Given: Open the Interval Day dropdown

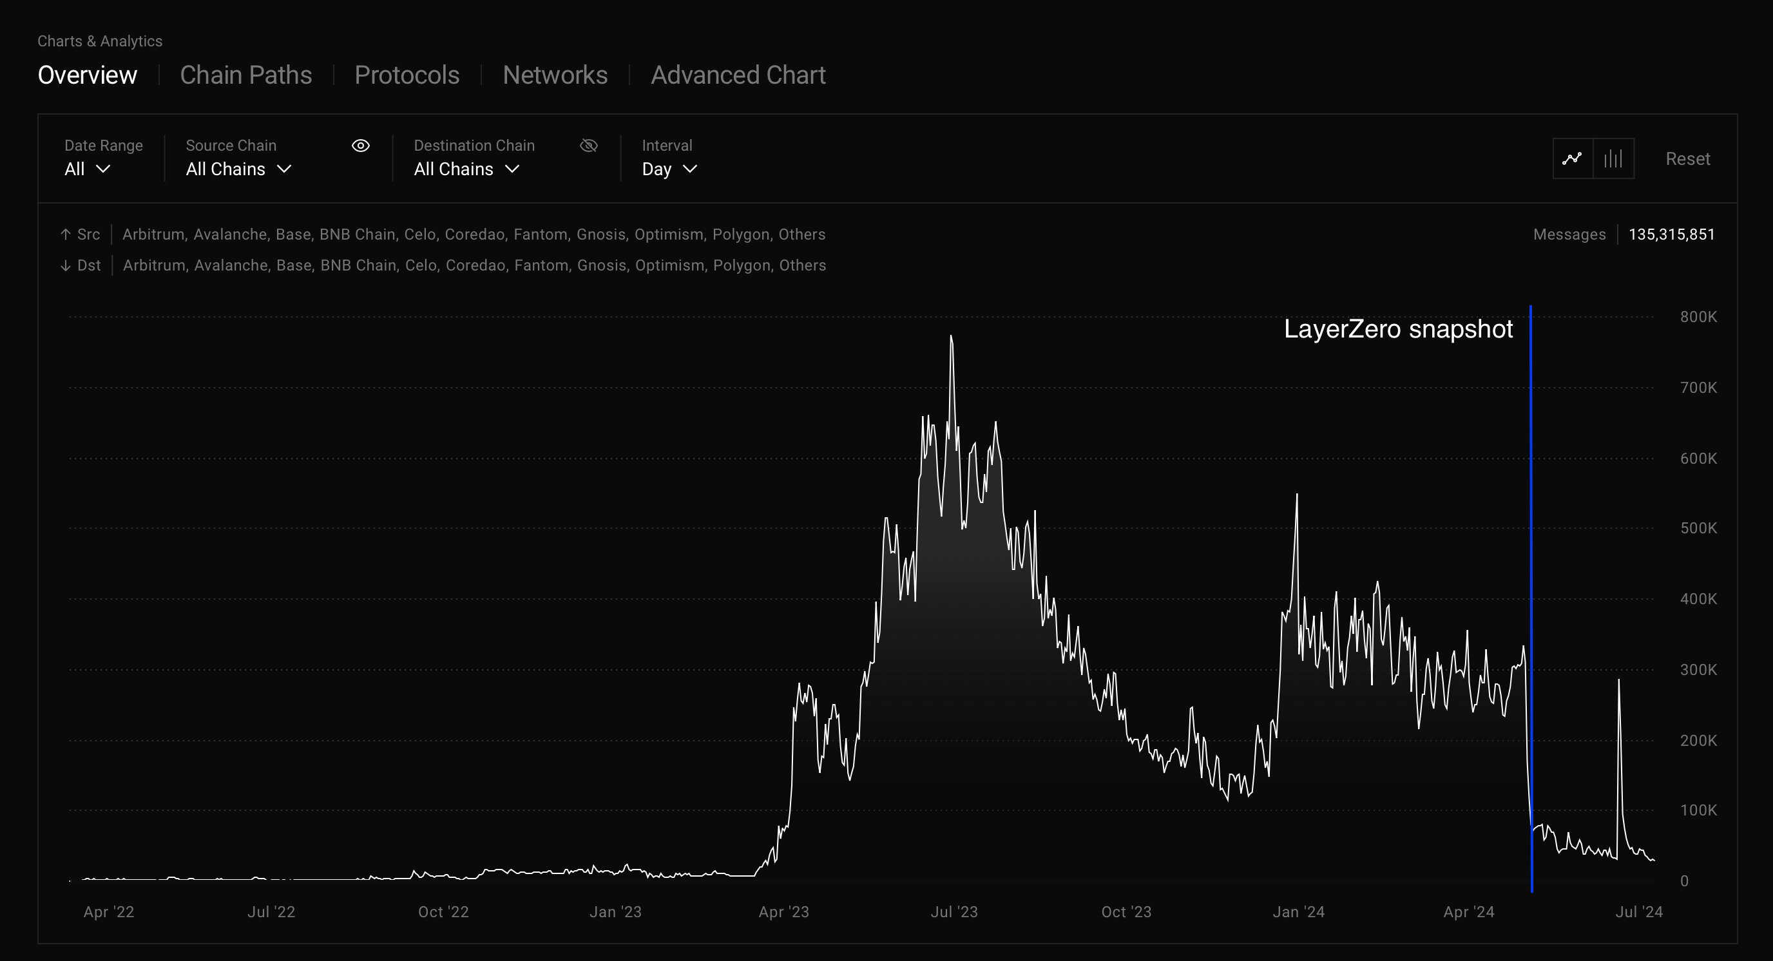Looking at the screenshot, I should [669, 169].
